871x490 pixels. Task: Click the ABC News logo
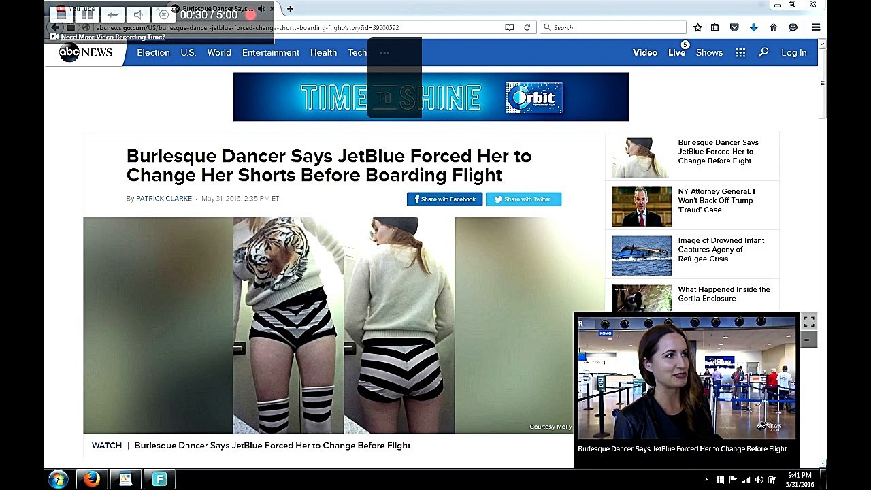(x=85, y=52)
